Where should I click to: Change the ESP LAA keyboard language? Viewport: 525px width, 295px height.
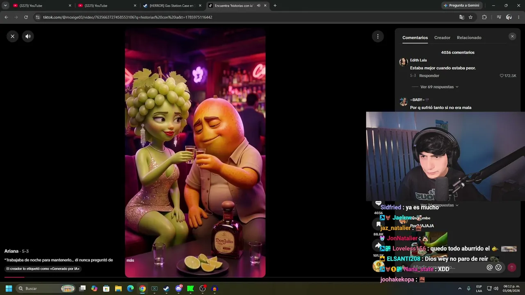coord(479,288)
